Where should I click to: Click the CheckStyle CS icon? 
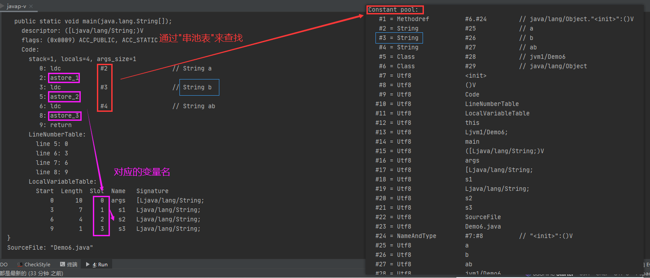(20, 265)
